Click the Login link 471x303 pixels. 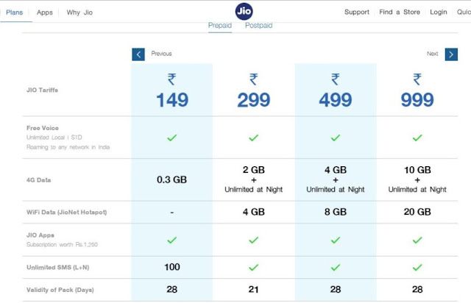click(439, 12)
